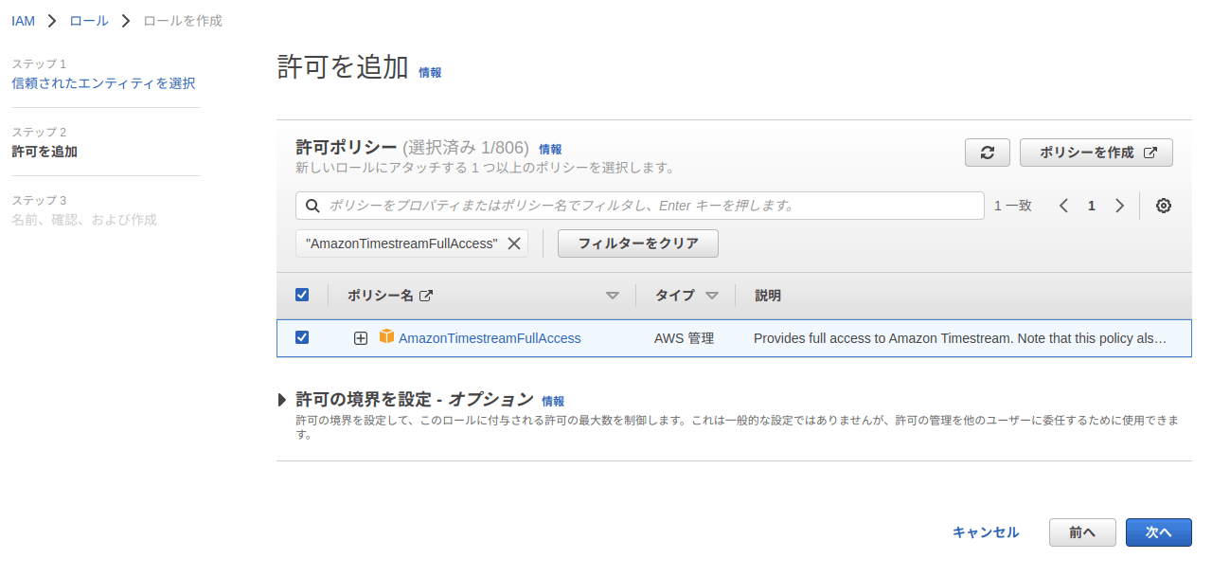This screenshot has height=577, width=1212.
Task: Go to step 1 信頼されたエンティティを選択
Action: tap(103, 83)
